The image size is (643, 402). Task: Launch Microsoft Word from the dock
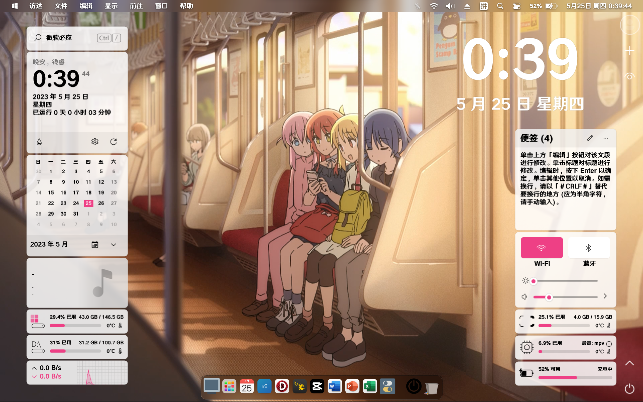(x=335, y=386)
